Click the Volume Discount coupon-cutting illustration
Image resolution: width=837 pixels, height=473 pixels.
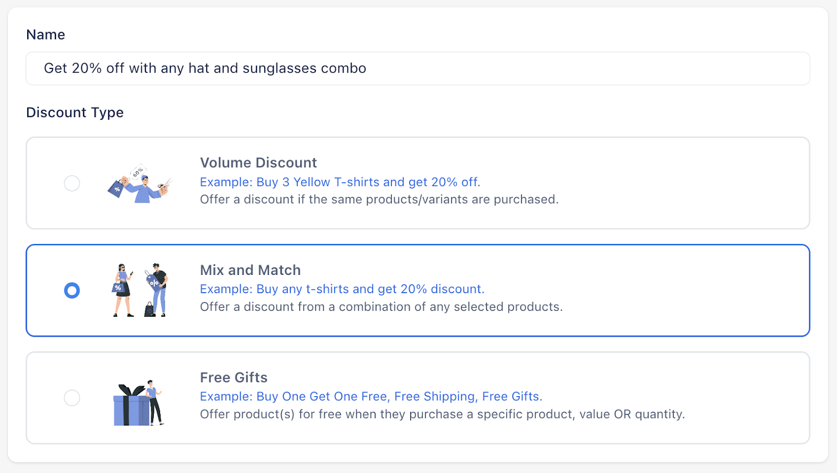[x=140, y=184]
